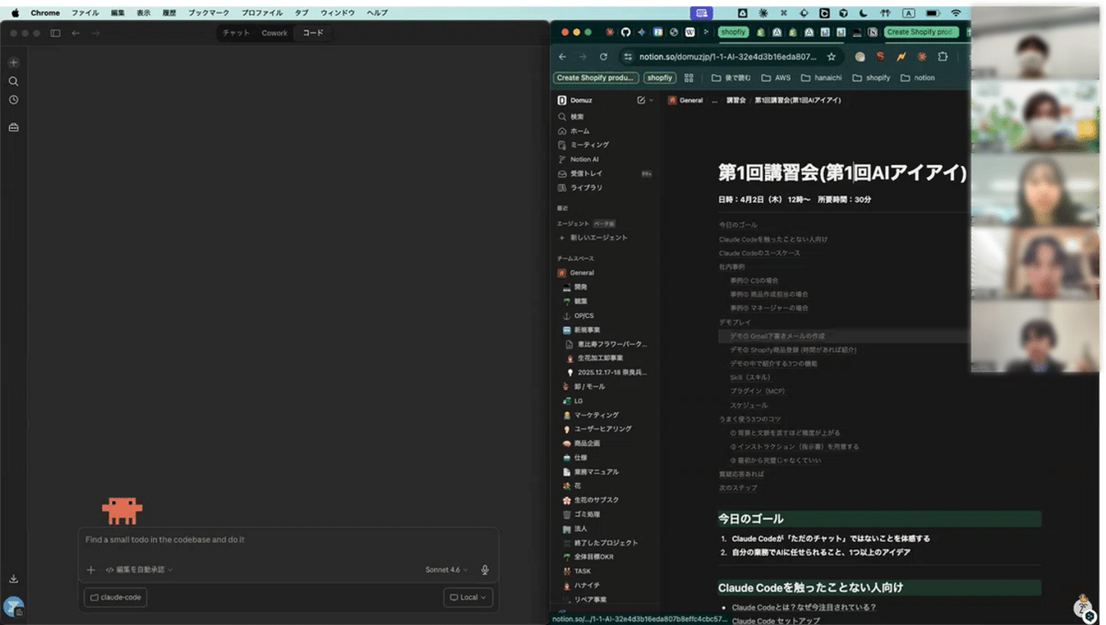Click the GitHub pinned tab in Chrome

click(625, 32)
